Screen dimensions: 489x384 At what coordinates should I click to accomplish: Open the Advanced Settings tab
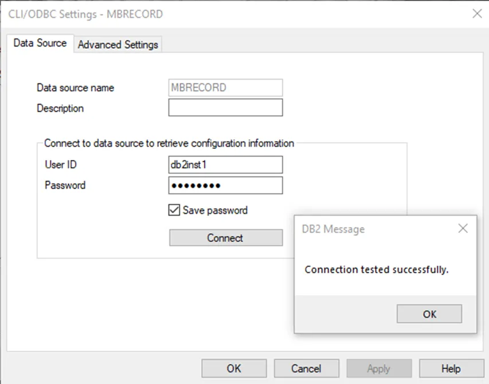pos(118,45)
